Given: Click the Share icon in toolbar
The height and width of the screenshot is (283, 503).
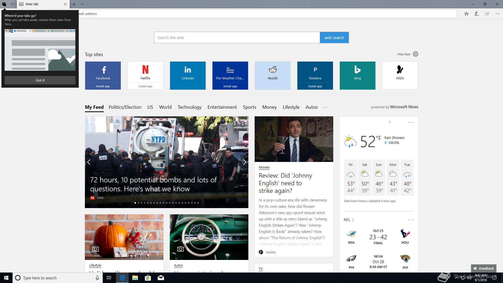Looking at the screenshot, I should tap(487, 14).
